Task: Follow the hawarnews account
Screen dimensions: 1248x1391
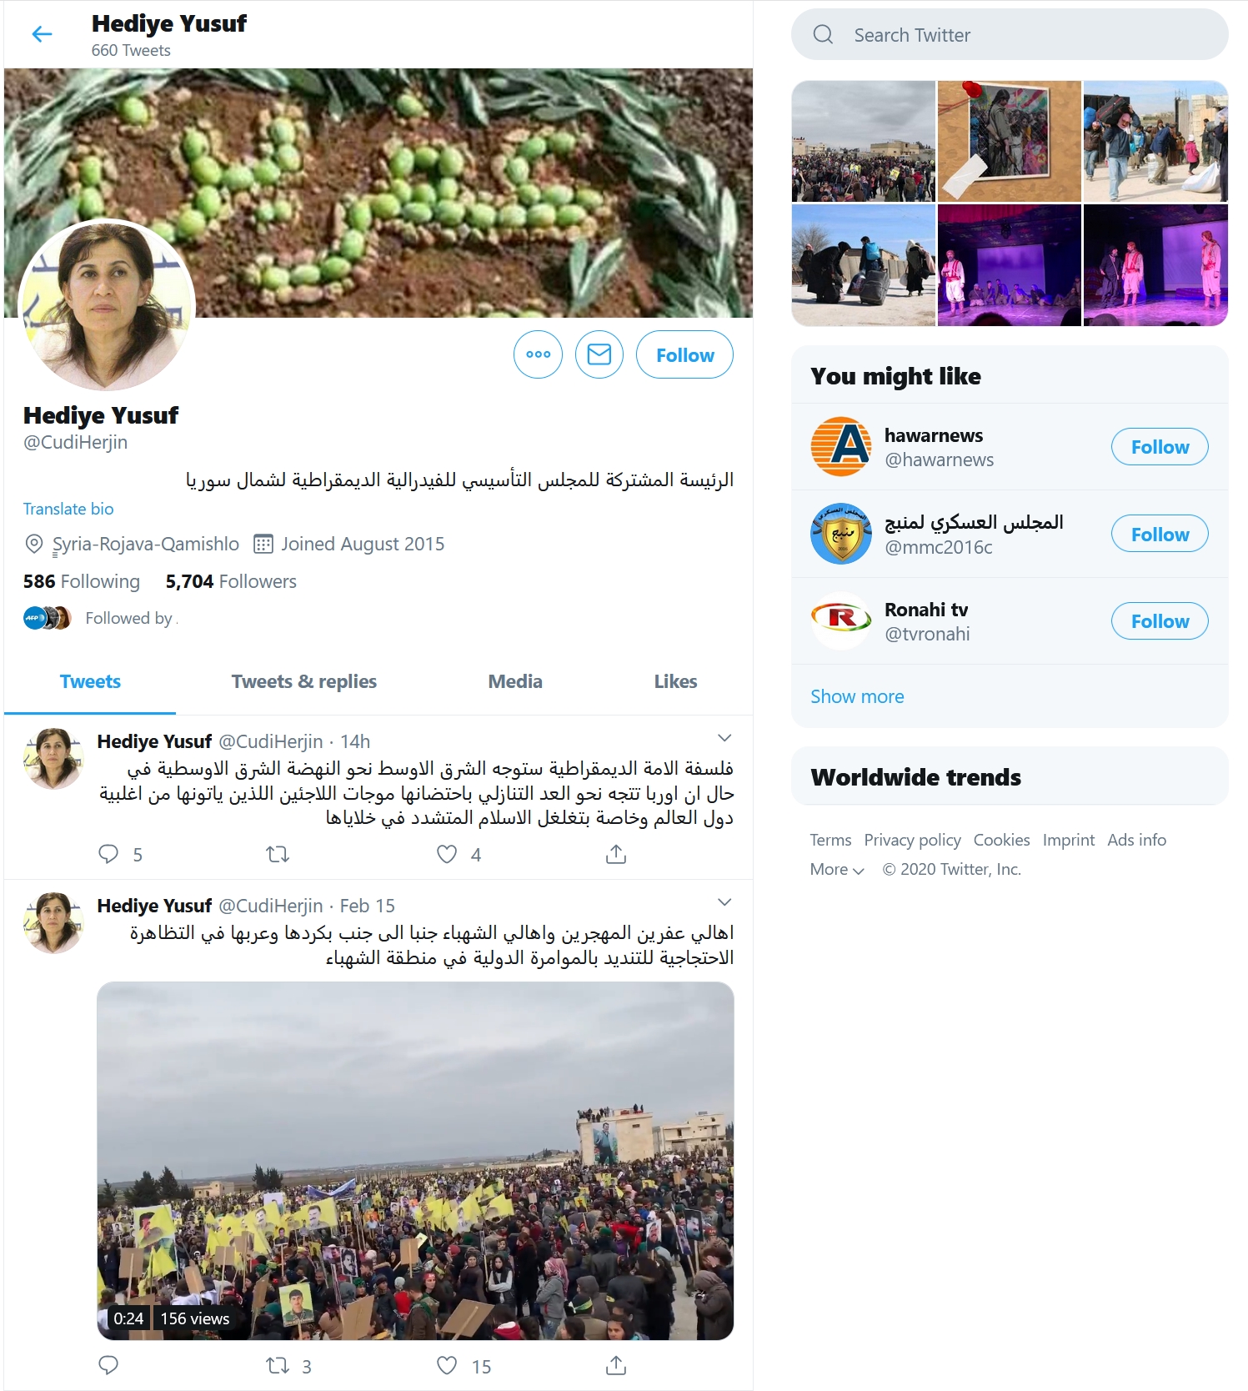Action: tap(1160, 447)
